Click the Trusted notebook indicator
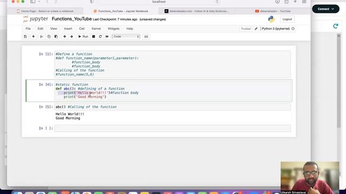The width and height of the screenshot is (346, 194). pos(245,29)
